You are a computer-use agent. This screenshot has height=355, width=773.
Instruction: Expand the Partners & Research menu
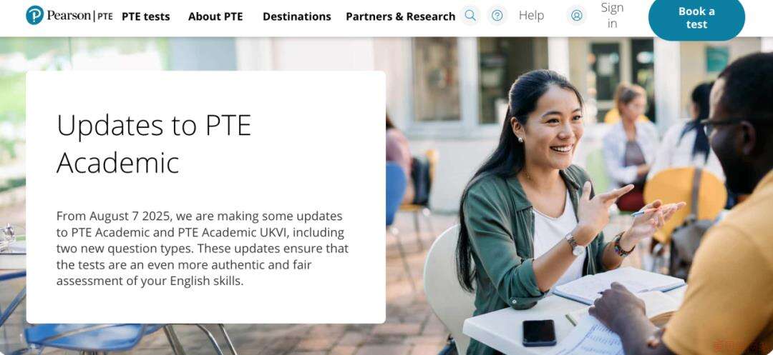400,16
